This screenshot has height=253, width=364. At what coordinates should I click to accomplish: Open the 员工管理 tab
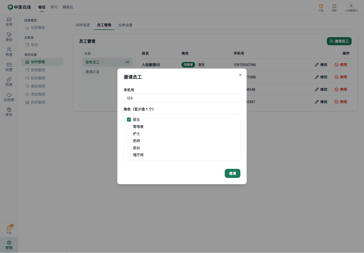[104, 25]
